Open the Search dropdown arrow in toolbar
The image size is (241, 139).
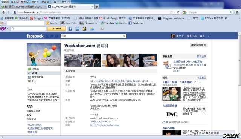(x=59, y=23)
